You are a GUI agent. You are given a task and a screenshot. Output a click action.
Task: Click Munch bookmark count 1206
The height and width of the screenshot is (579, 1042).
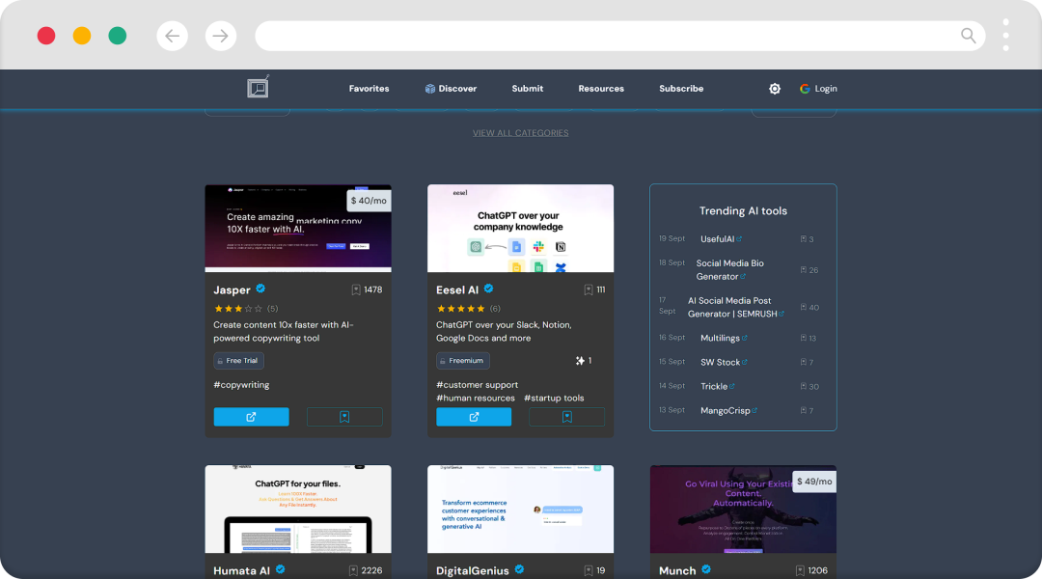click(811, 570)
